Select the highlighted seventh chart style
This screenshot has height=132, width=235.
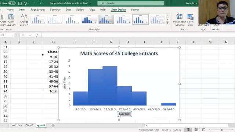(x=140, y=19)
